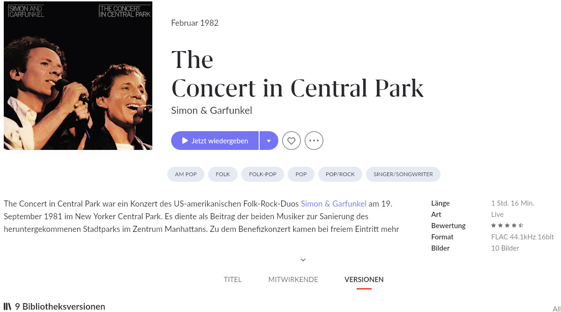Click the star rating under Bewertung
The height and width of the screenshot is (312, 561).
(507, 226)
